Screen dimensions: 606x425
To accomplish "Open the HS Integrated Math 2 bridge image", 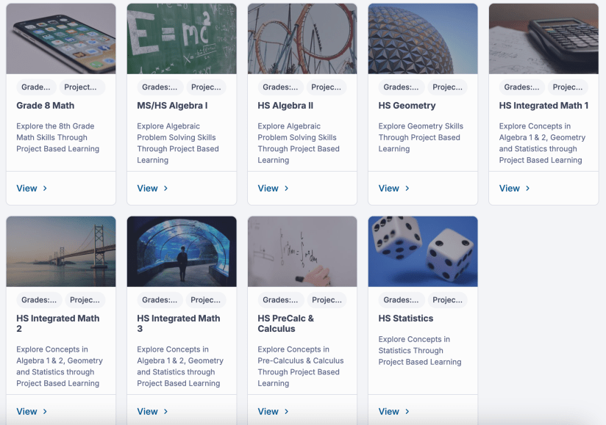I will (x=61, y=252).
